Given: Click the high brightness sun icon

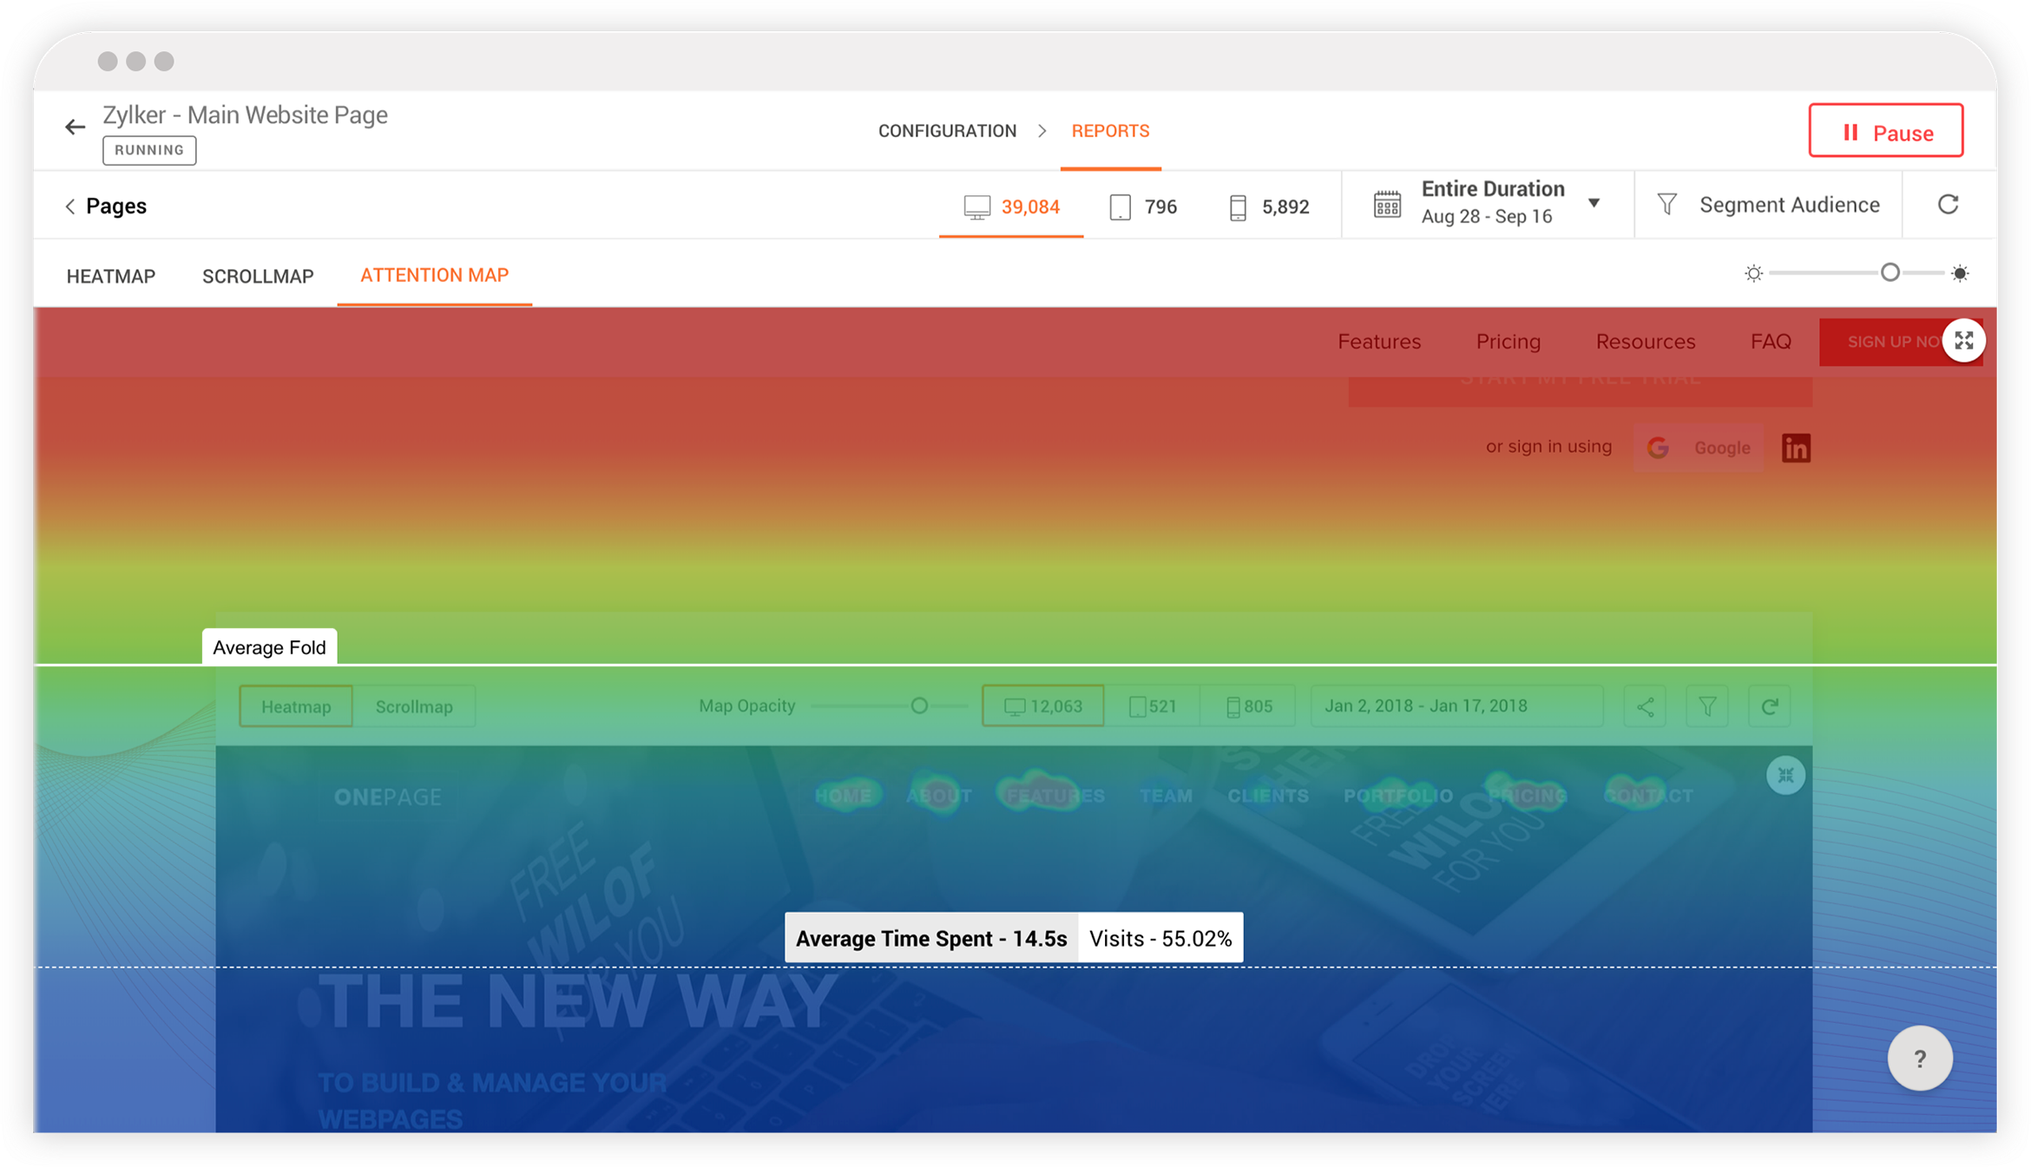Looking at the screenshot, I should coord(1960,273).
